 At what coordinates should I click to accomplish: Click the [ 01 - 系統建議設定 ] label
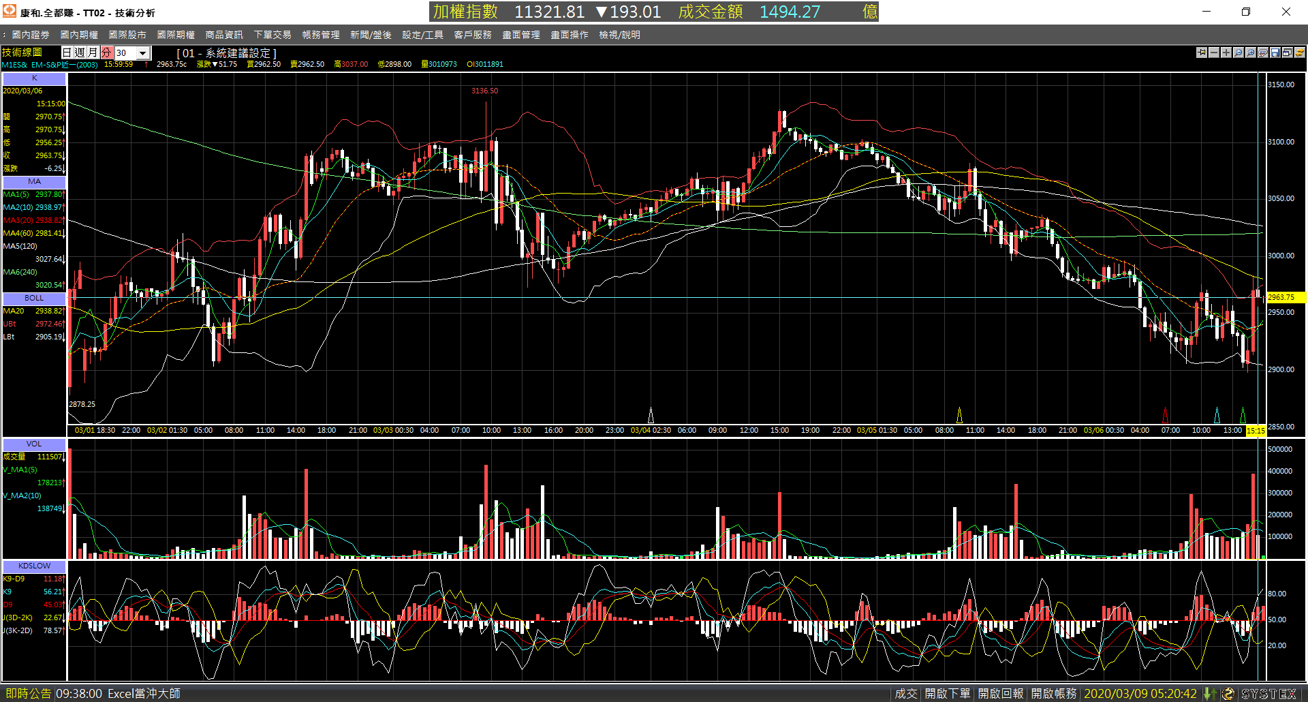pyautogui.click(x=227, y=53)
